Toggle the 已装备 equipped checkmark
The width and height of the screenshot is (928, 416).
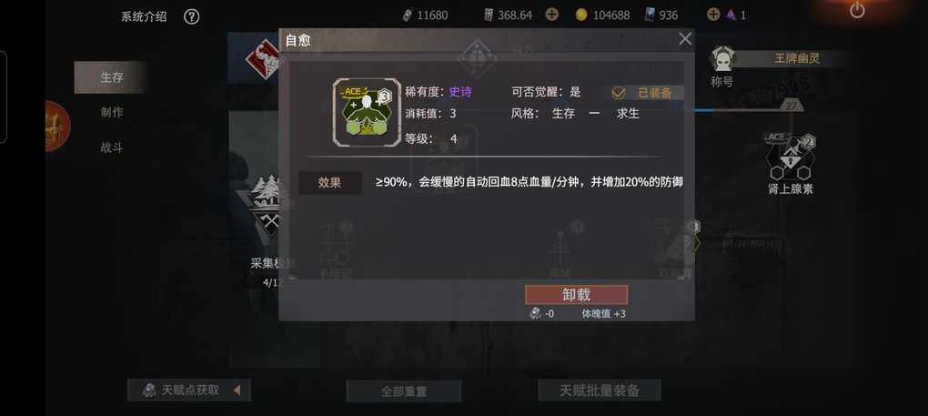click(x=618, y=93)
